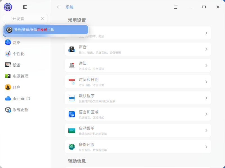Open 系统更新 in the sidebar
This screenshot has width=225, height=168.
[x=25, y=110]
